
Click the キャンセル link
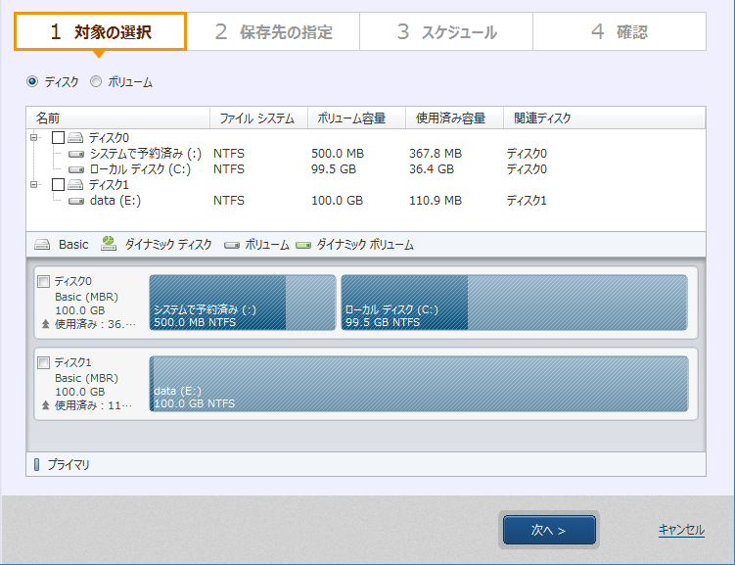click(x=680, y=530)
